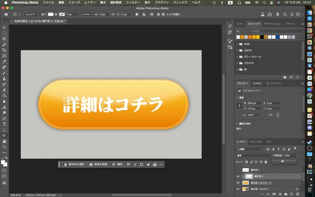Open the シェイプ tool mode dropdown
Image resolution: width=315 pixels, height=197 pixels.
(32, 14)
